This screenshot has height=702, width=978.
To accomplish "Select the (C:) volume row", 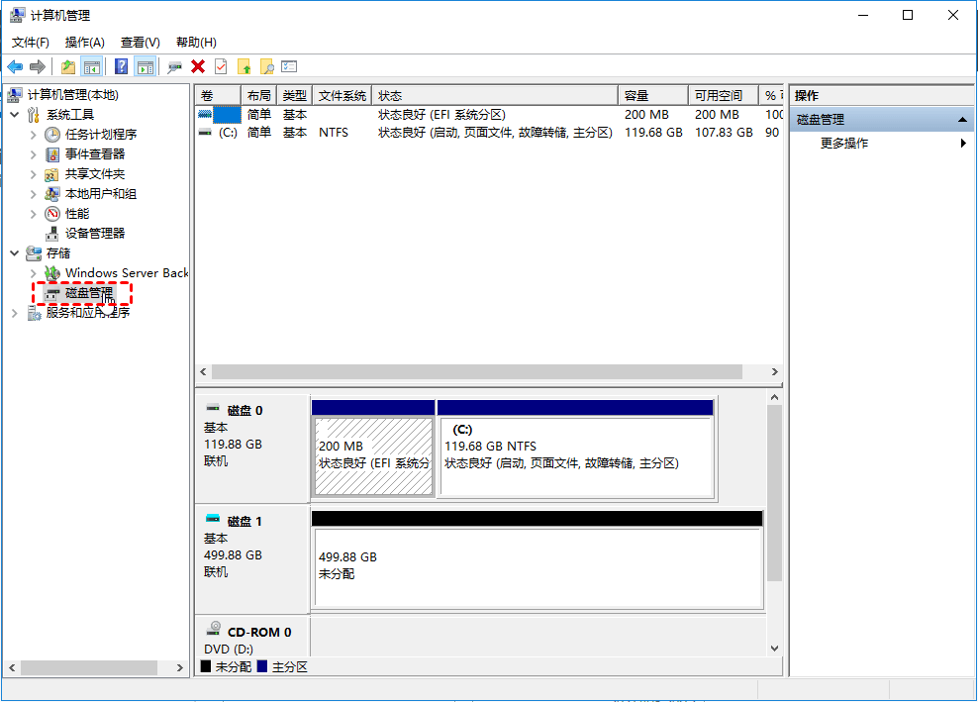I will tap(490, 133).
